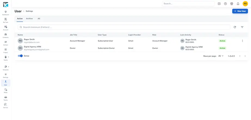This screenshot has width=251, height=120.
Task: Click the gift icon in the top bar
Action: (x=232, y=4)
